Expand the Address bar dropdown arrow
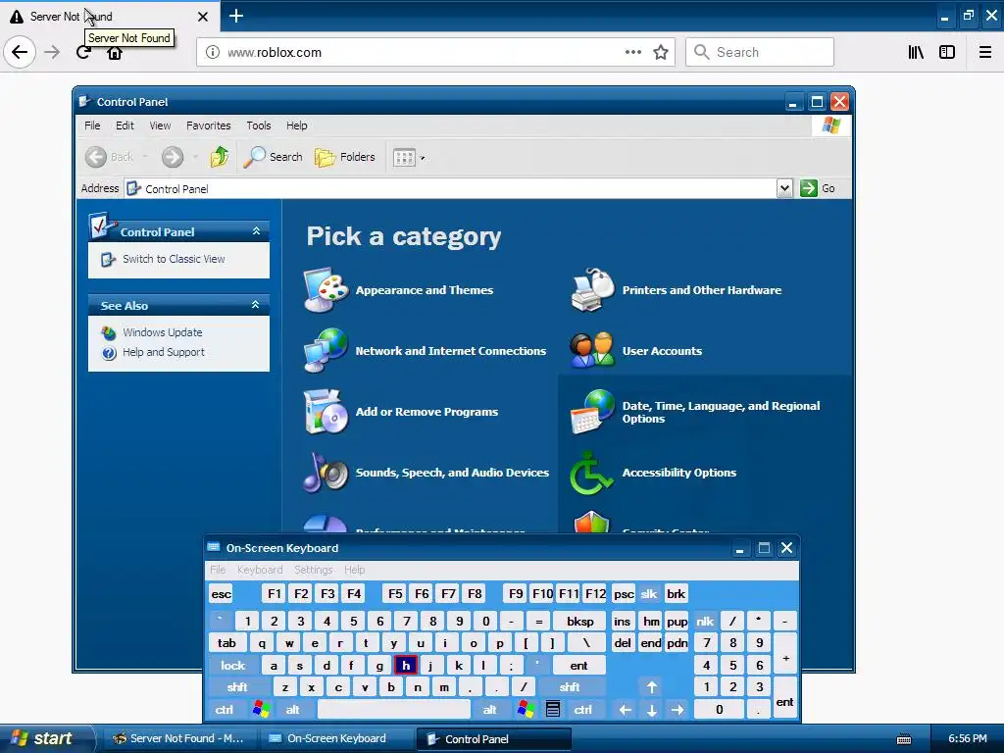Image resolution: width=1004 pixels, height=753 pixels. [785, 188]
